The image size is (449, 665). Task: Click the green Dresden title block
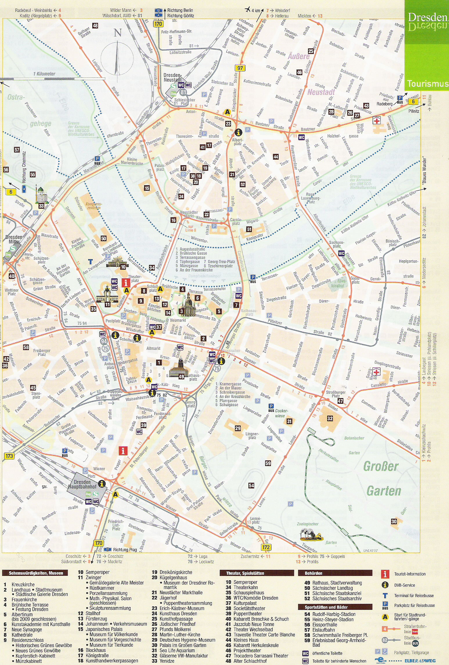[427, 22]
